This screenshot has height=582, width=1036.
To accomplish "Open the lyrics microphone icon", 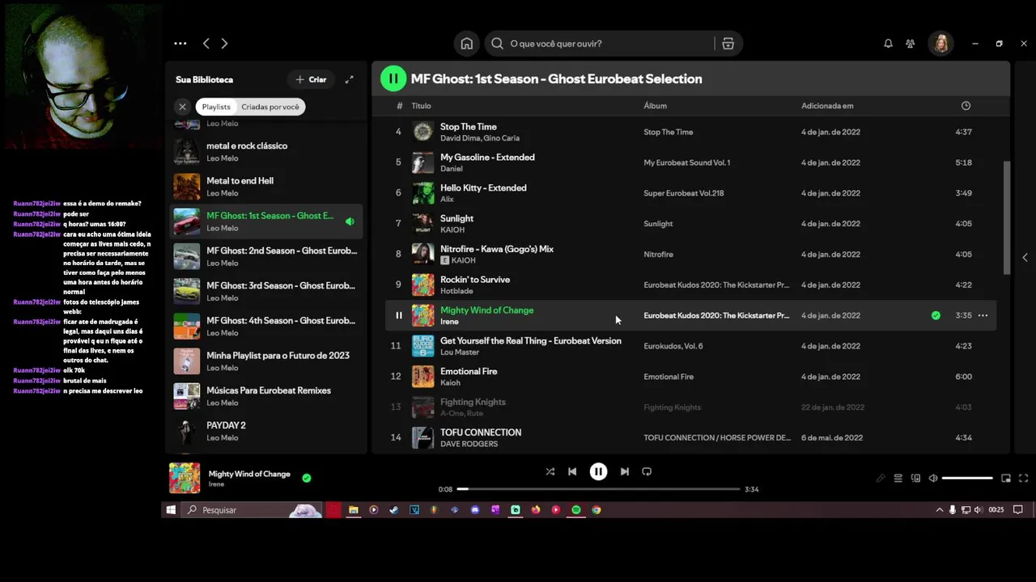I will pos(881,479).
